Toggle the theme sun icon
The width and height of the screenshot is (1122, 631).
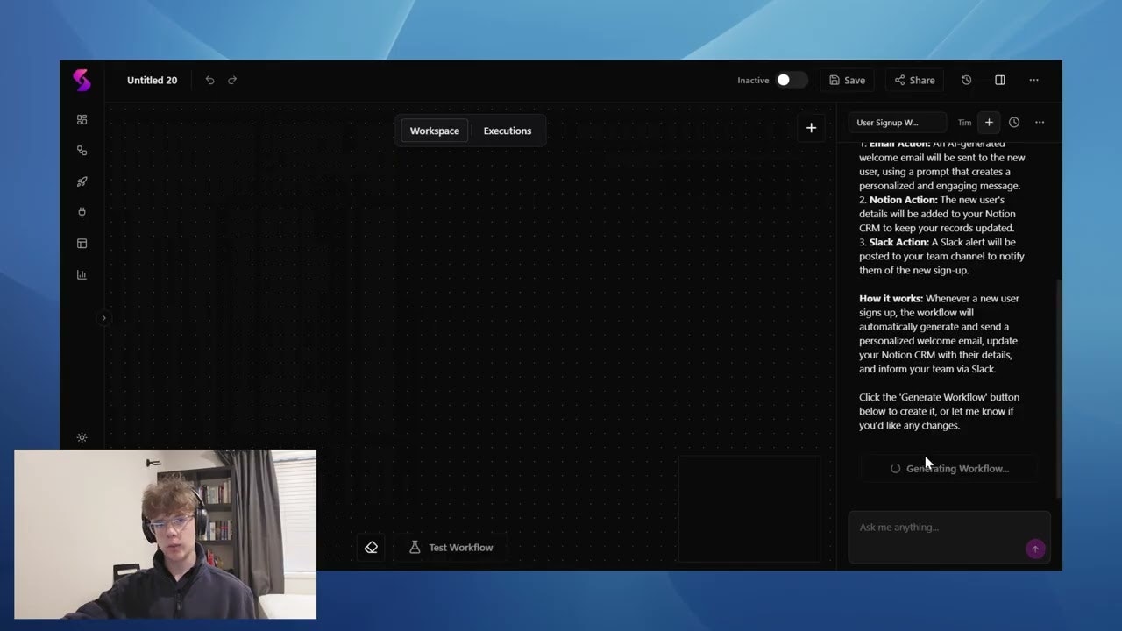click(x=82, y=437)
